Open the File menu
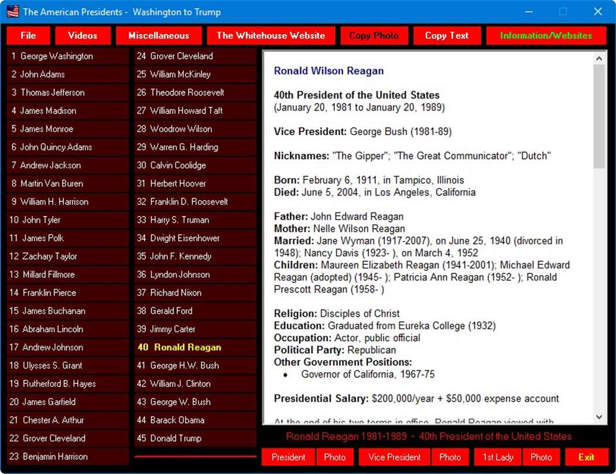The image size is (616, 474). point(28,36)
